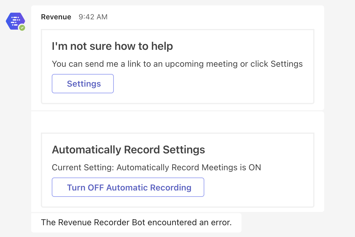Select the Automatically Record Settings heading
The width and height of the screenshot is (355, 237).
[128, 150]
